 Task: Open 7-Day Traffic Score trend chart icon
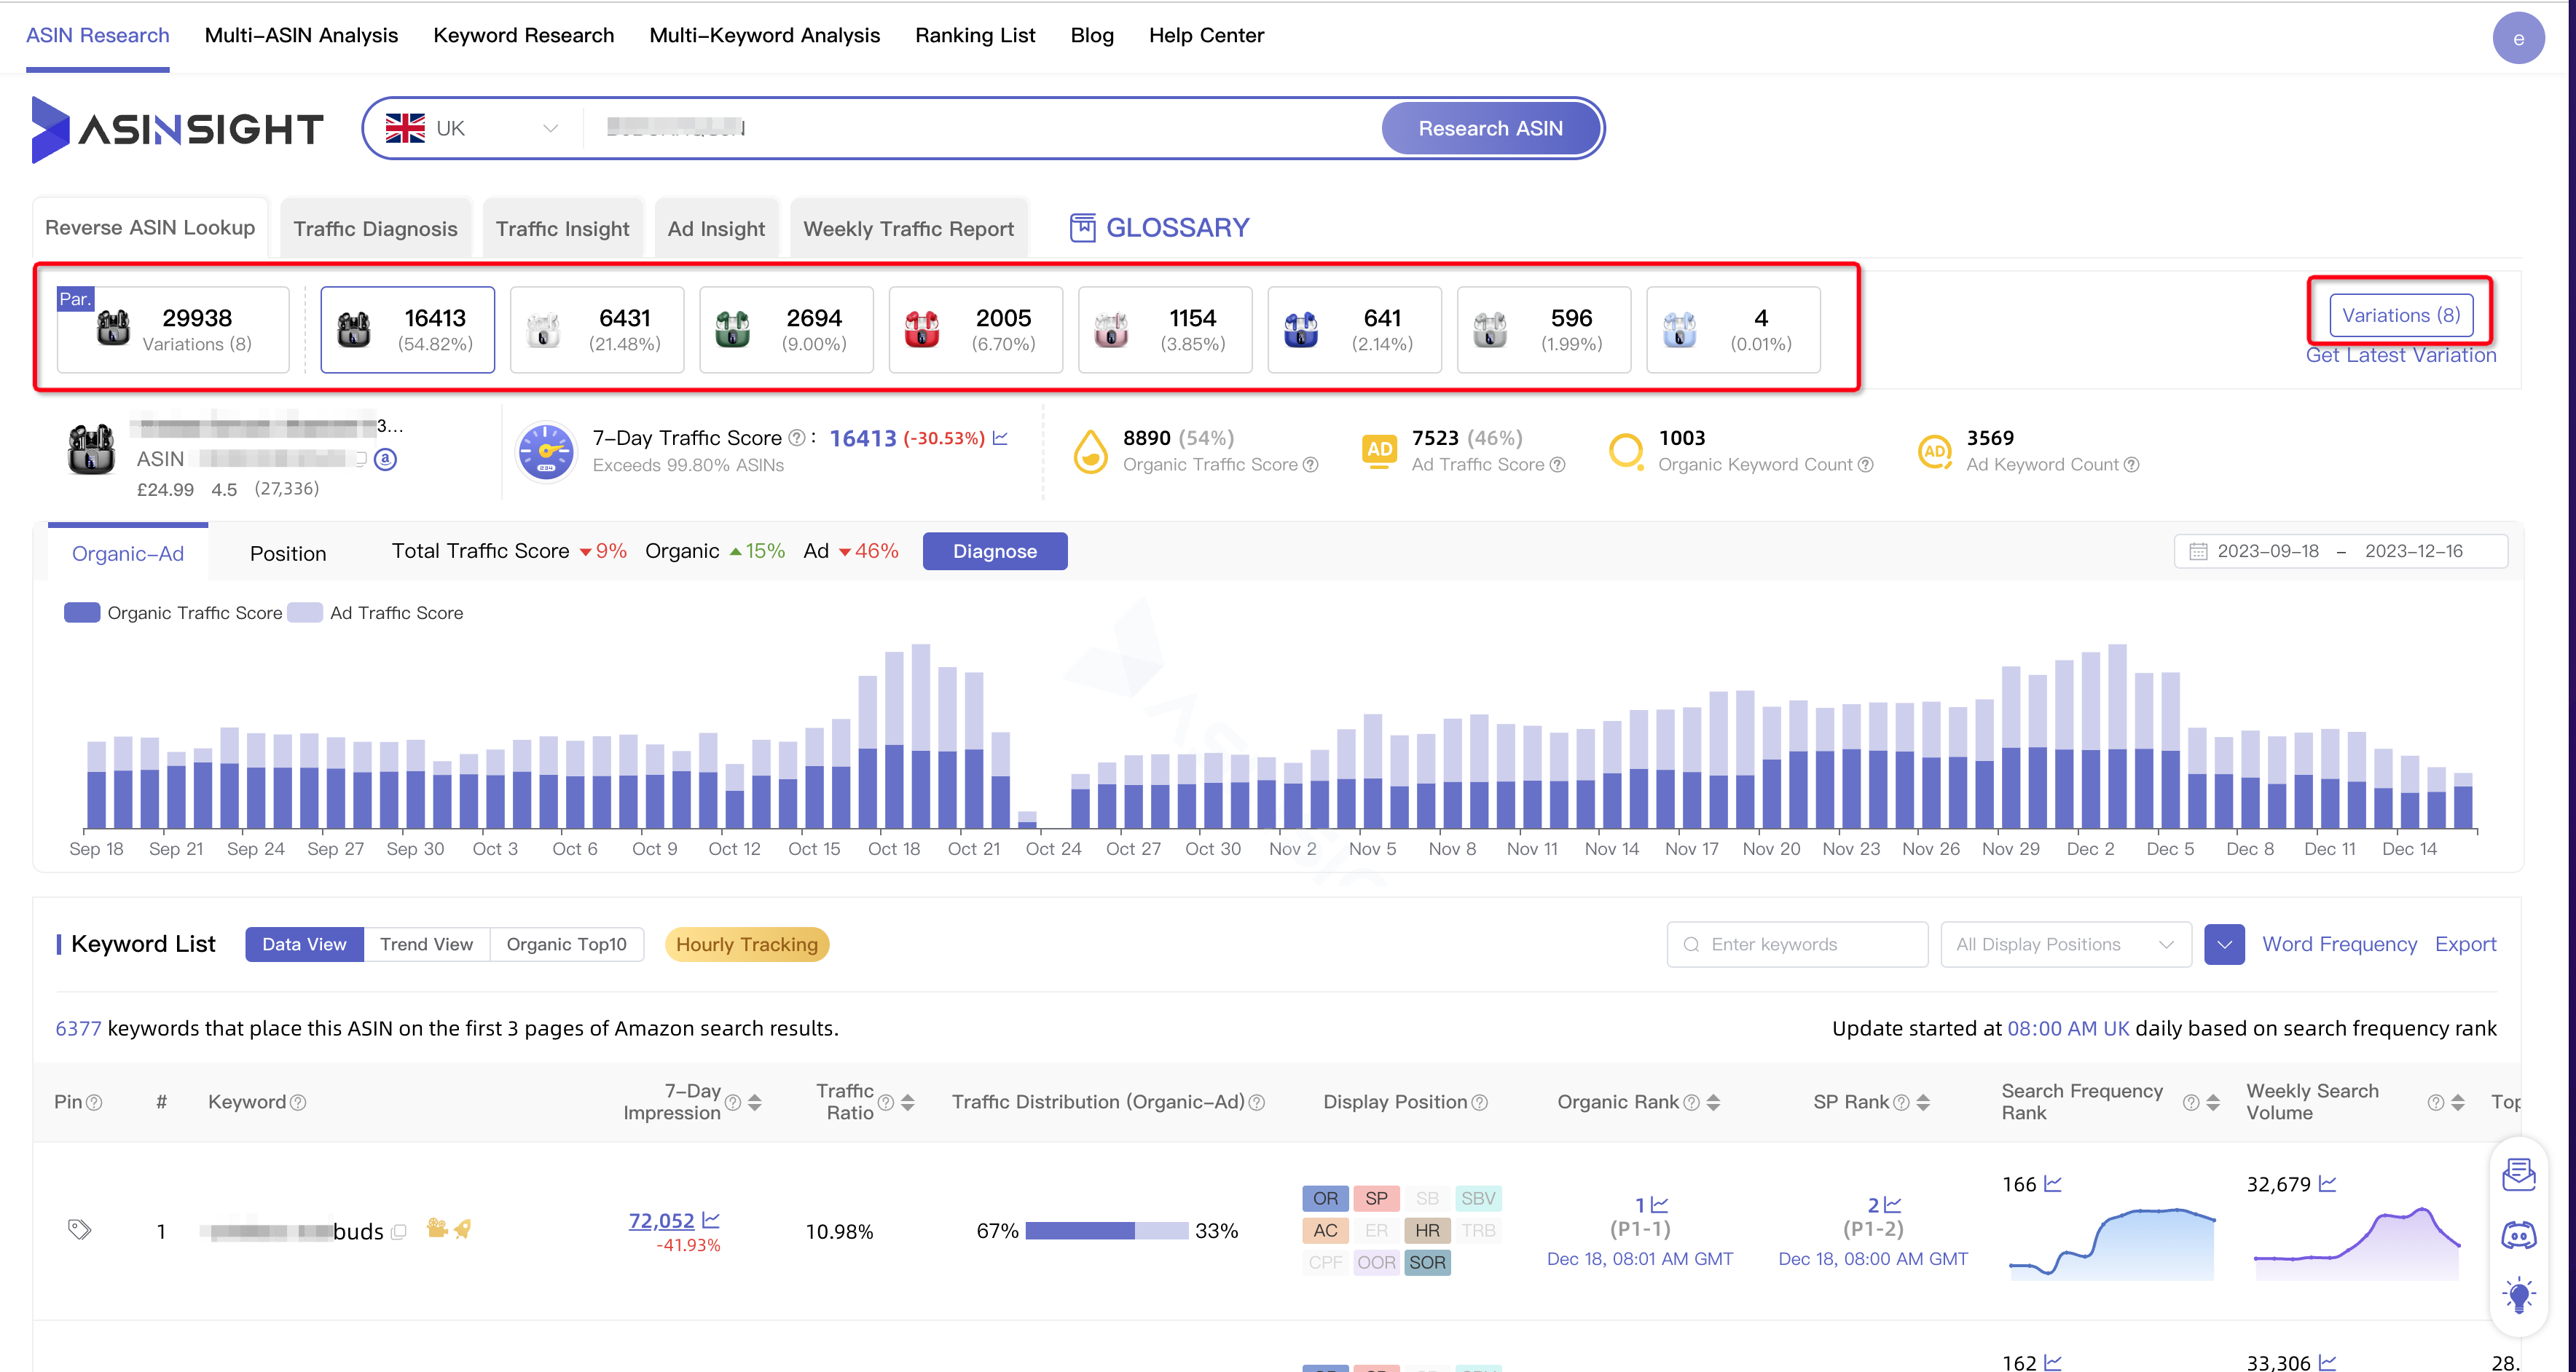point(1000,438)
